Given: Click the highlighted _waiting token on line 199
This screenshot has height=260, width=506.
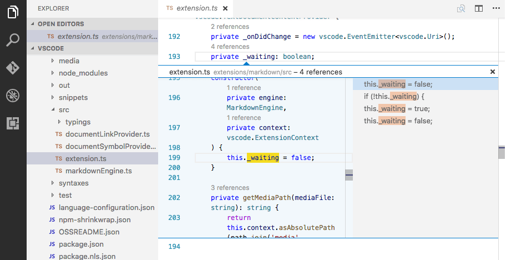Looking at the screenshot, I should (x=262, y=158).
